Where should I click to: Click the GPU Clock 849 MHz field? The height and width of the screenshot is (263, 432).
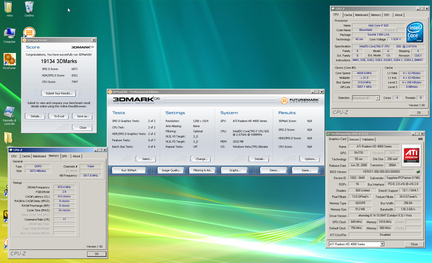coord(356,222)
